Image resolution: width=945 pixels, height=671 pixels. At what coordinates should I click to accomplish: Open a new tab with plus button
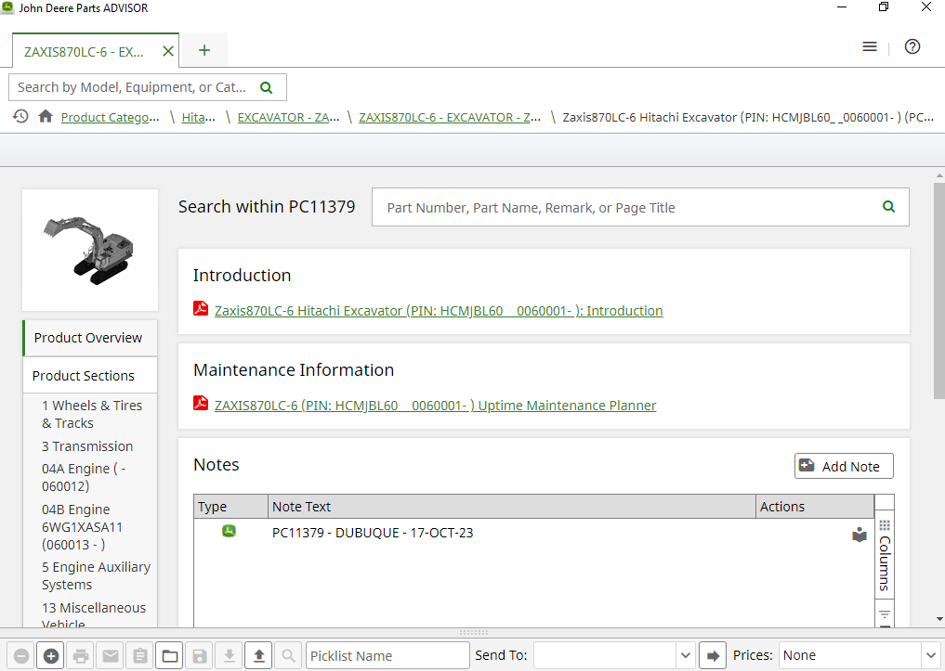pos(204,50)
